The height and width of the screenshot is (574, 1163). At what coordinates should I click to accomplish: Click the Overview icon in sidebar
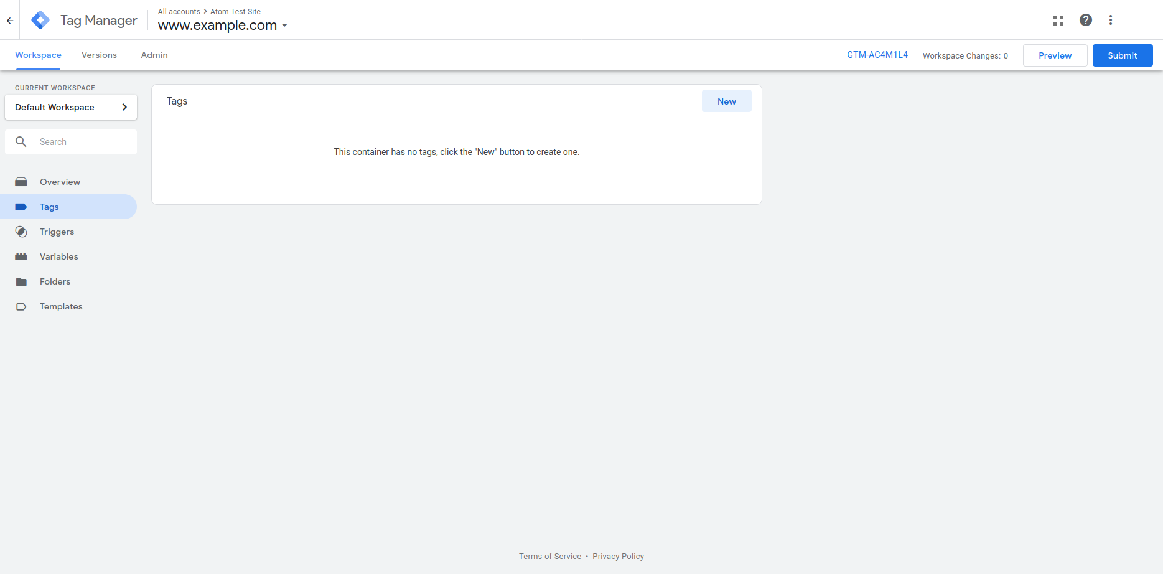(x=21, y=182)
